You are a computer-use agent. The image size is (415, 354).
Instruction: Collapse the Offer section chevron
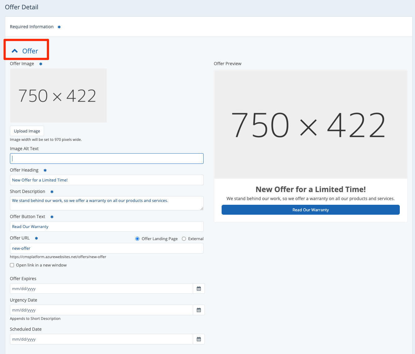click(x=15, y=51)
